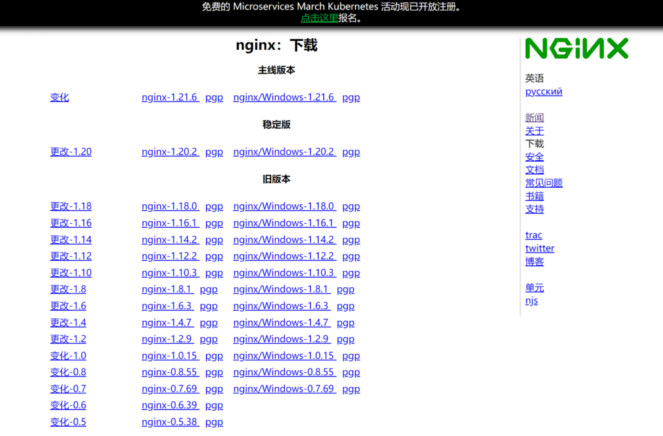
Task: Download legacy nginx-1.18.0 version
Action: click(170, 206)
